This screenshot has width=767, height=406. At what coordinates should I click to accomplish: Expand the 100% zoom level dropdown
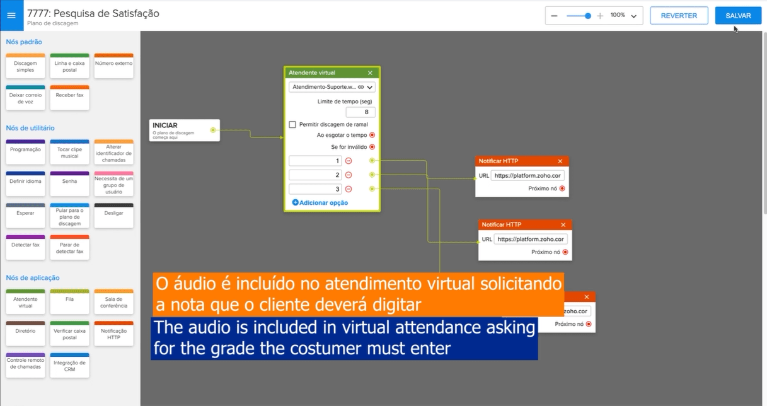pyautogui.click(x=633, y=16)
